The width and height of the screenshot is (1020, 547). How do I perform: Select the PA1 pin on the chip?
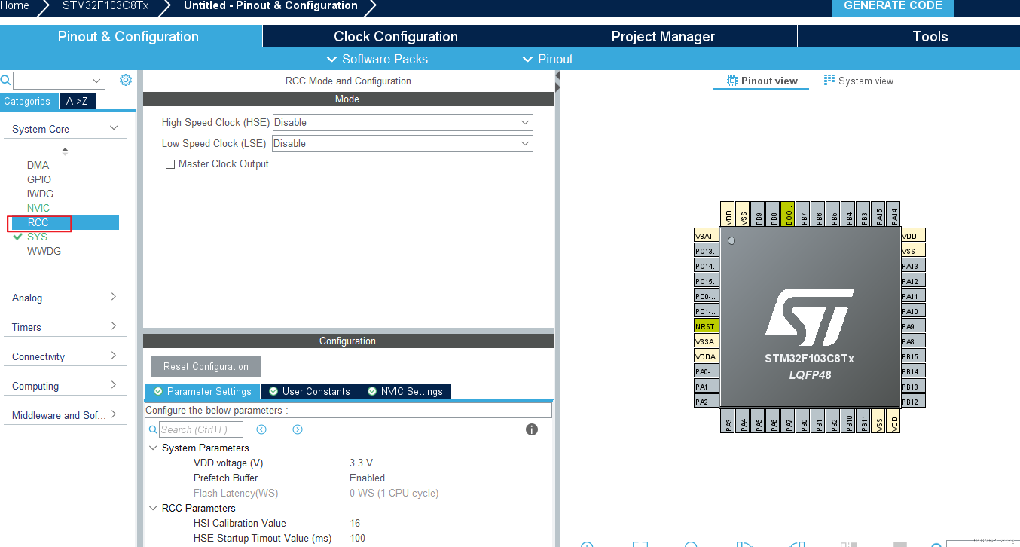pos(706,387)
